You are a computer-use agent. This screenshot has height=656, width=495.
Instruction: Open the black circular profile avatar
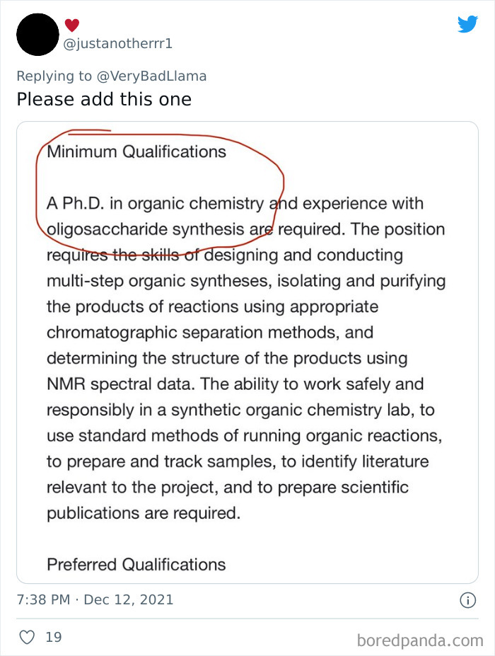(37, 35)
